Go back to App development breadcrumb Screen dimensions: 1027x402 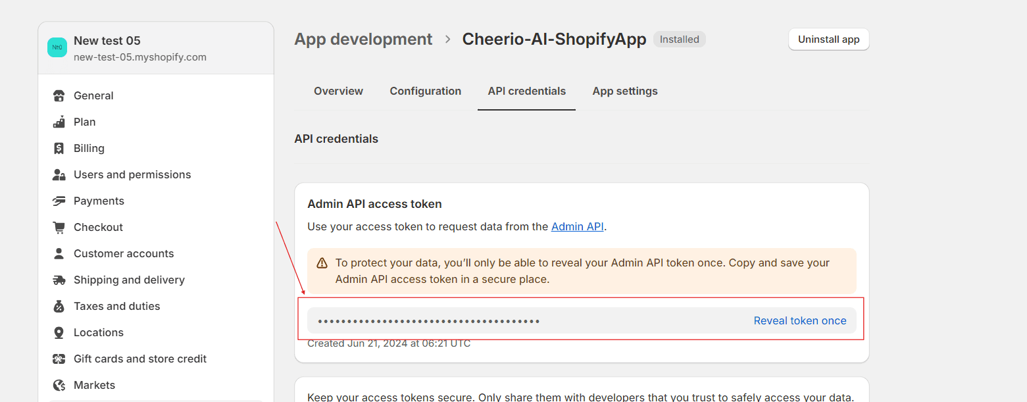[363, 39]
